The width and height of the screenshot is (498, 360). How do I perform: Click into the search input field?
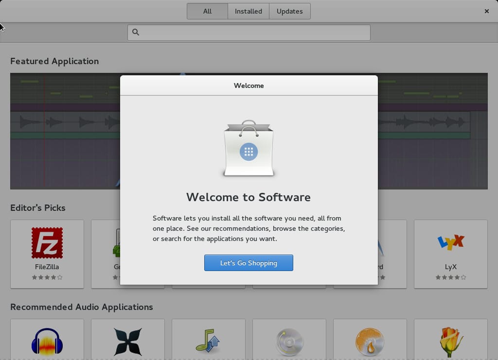(x=249, y=33)
